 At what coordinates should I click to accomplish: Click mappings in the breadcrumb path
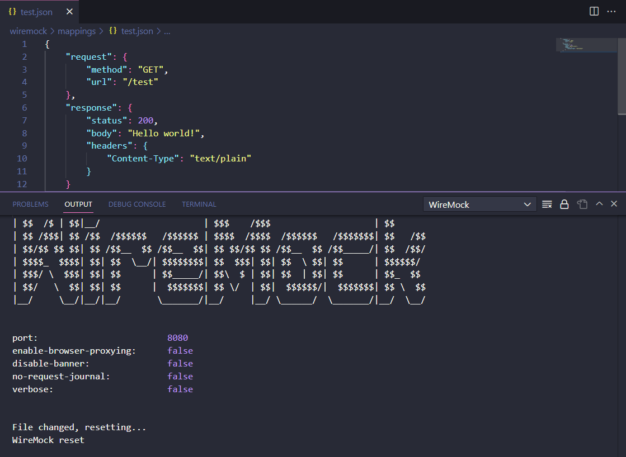tap(77, 31)
